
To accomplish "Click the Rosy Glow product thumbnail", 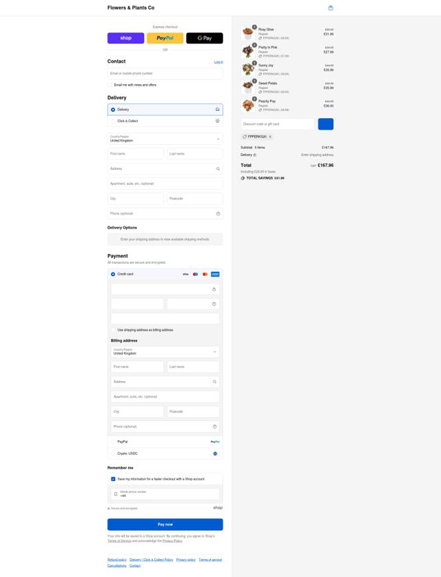I will 248,33.
